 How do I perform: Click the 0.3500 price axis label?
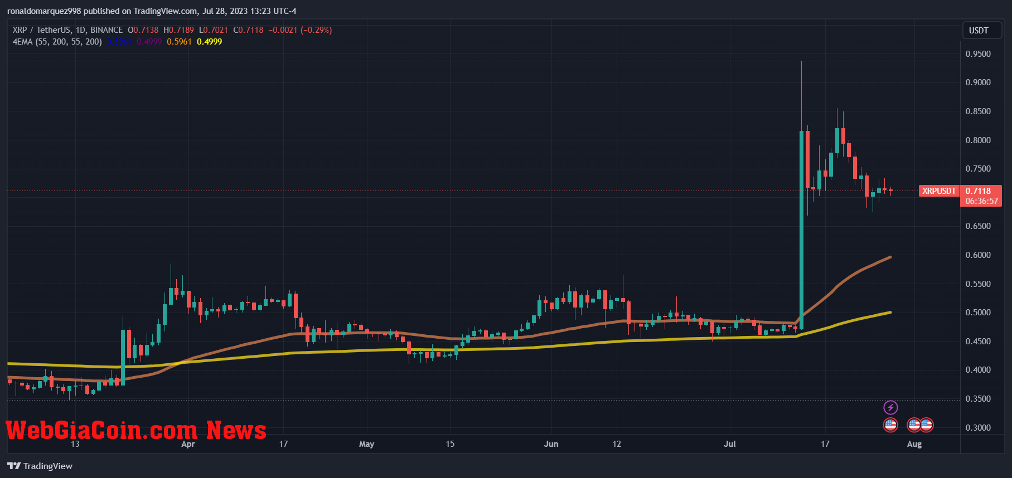coord(978,399)
